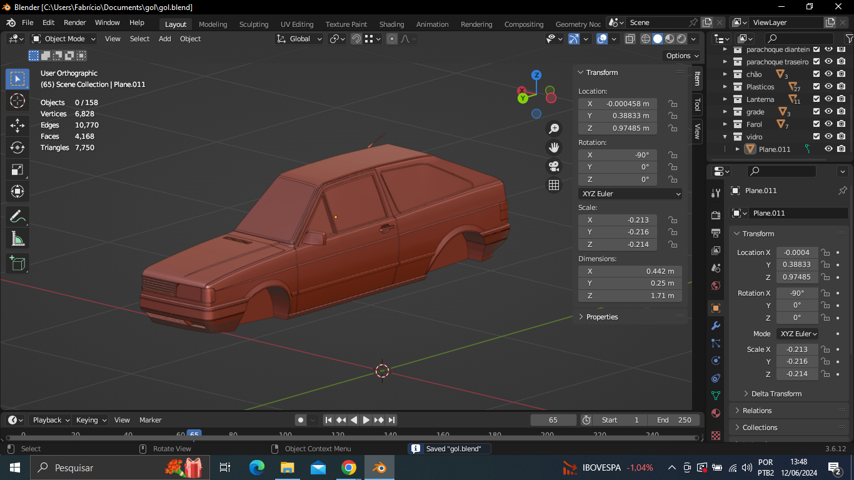Open the Modifiers wrench properties tab

716,326
